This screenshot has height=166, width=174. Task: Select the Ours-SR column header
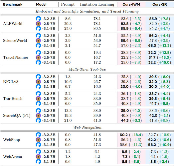point(160,4)
